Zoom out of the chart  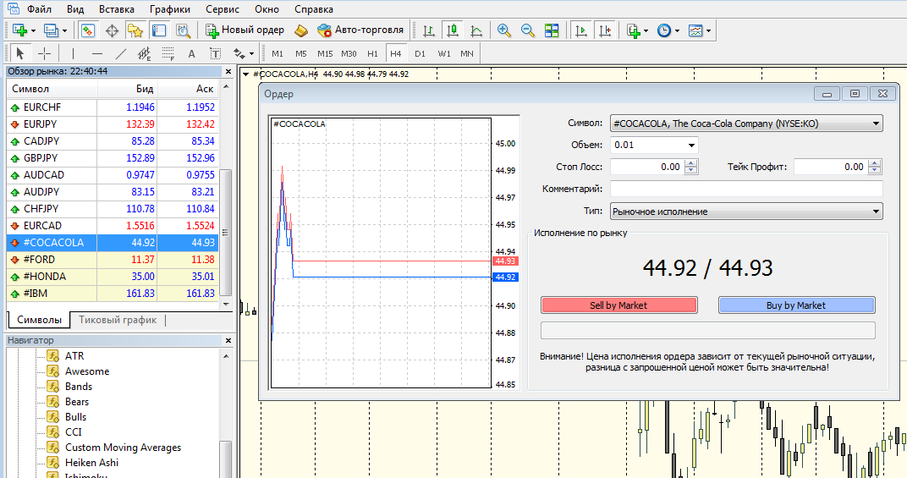[x=528, y=30]
